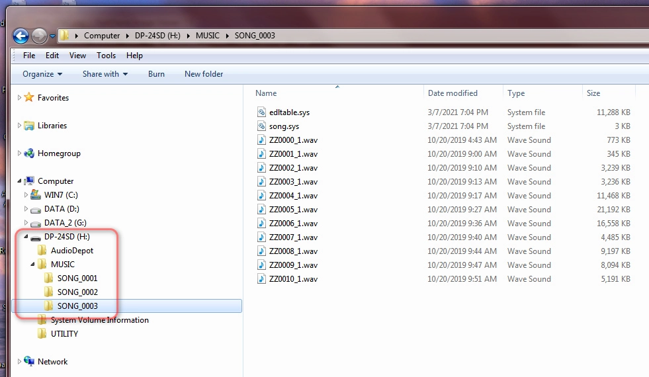Open the Share with dropdown
Image resolution: width=649 pixels, height=377 pixels.
click(105, 74)
